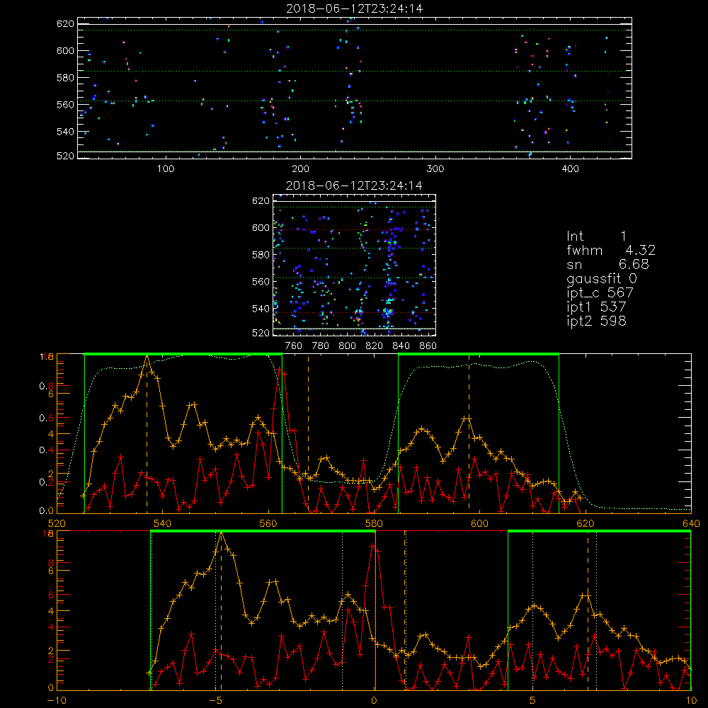The height and width of the screenshot is (708, 708).
Task: Select the 'Int 1' readout line
Action: (x=596, y=236)
